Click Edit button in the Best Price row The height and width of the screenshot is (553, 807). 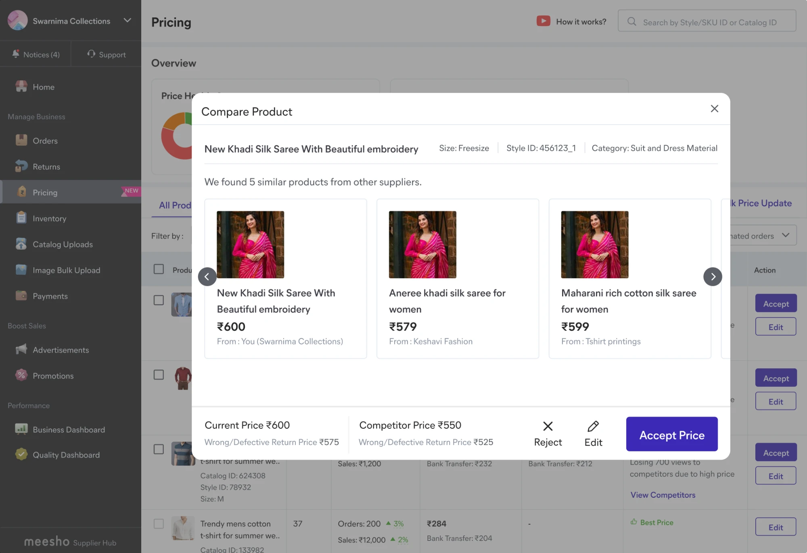[x=776, y=527]
